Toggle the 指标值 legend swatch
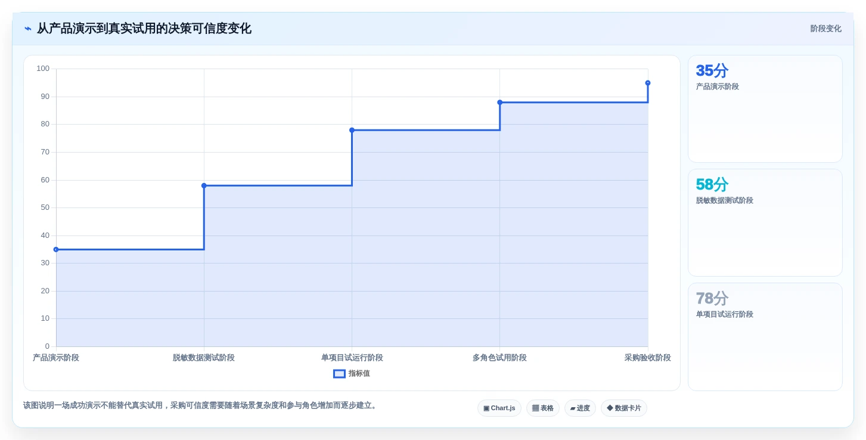Screen dimensions: 866x440 pyautogui.click(x=339, y=374)
